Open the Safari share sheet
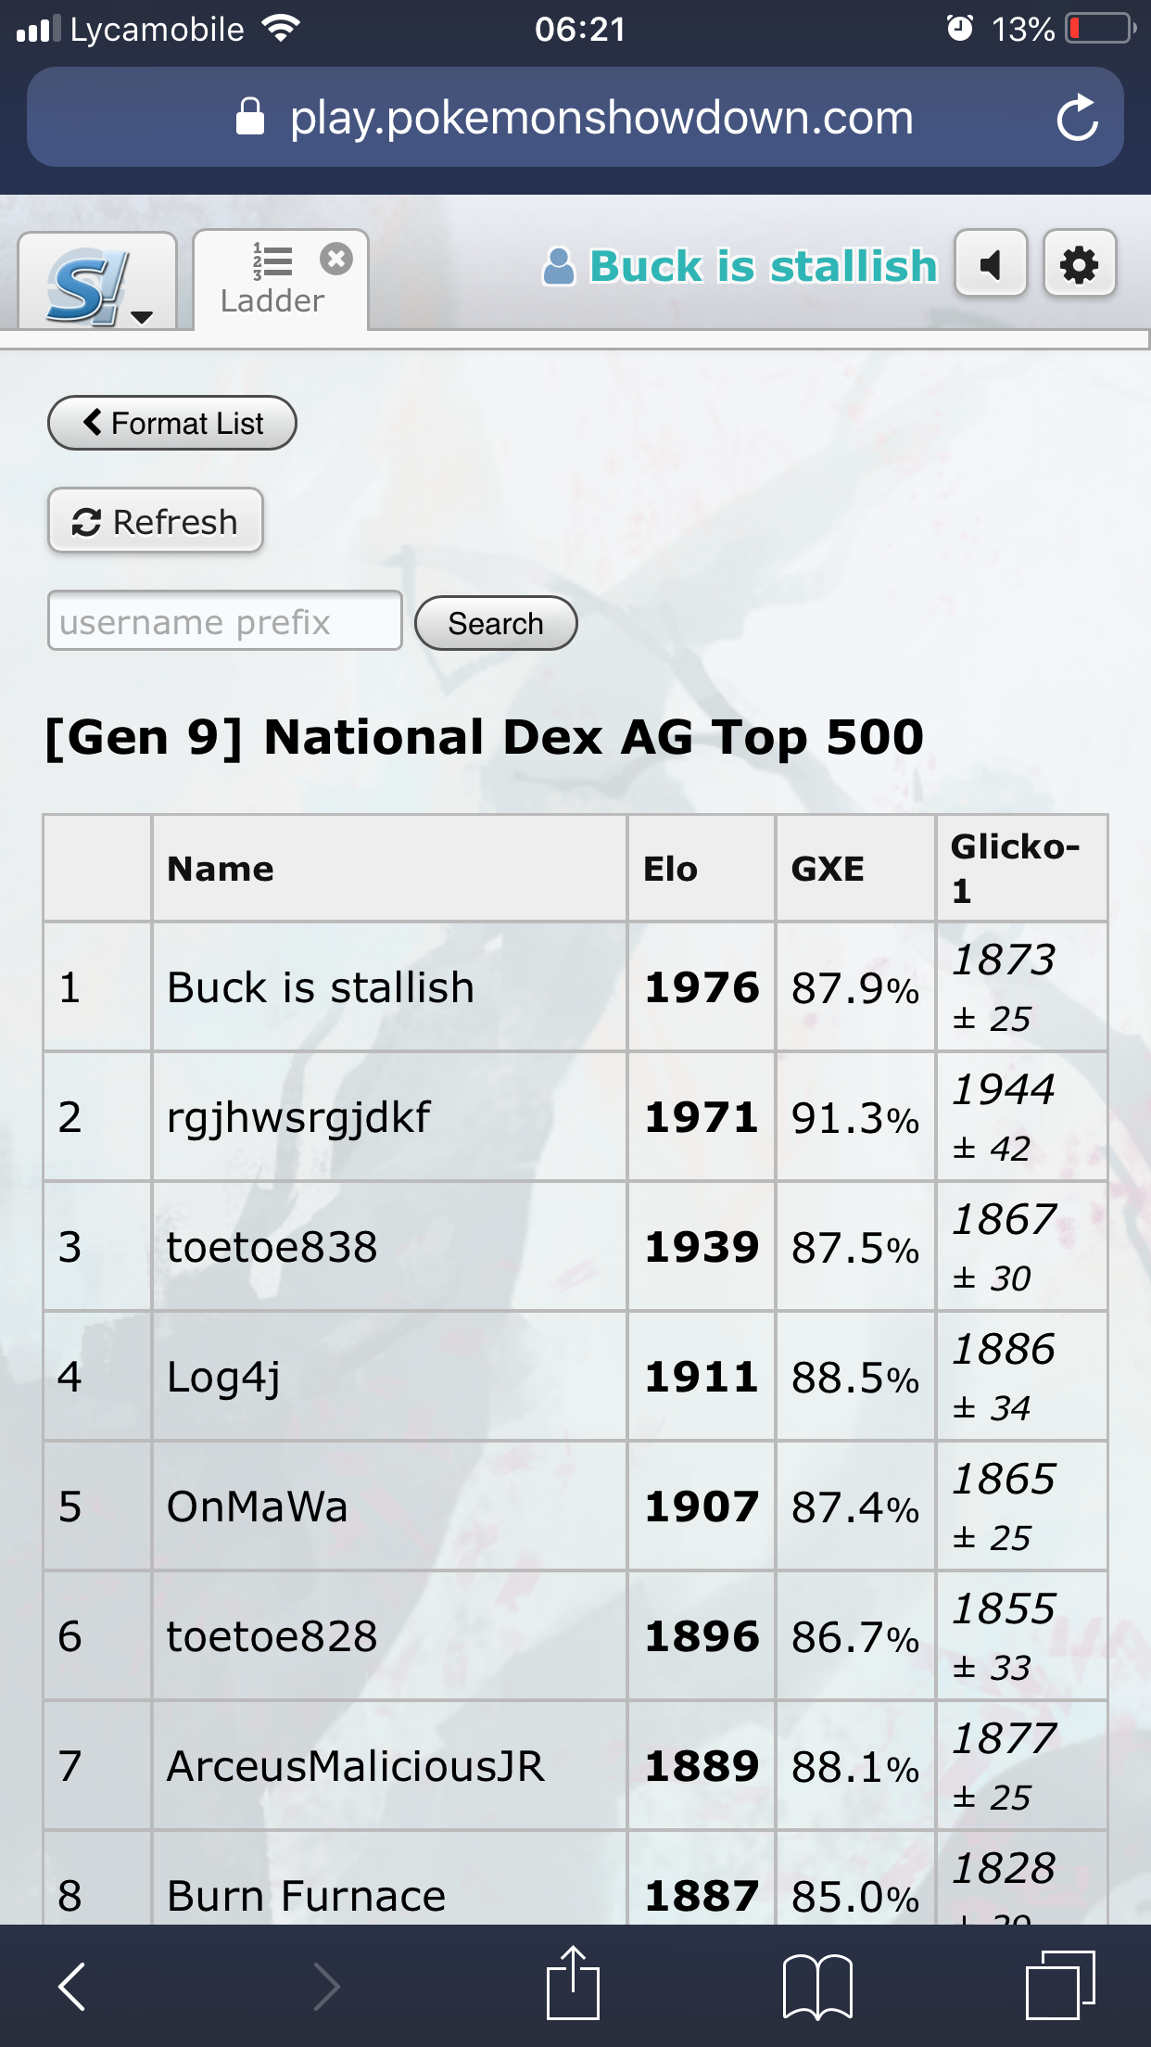Viewport: 1151px width, 2047px height. pyautogui.click(x=574, y=1982)
